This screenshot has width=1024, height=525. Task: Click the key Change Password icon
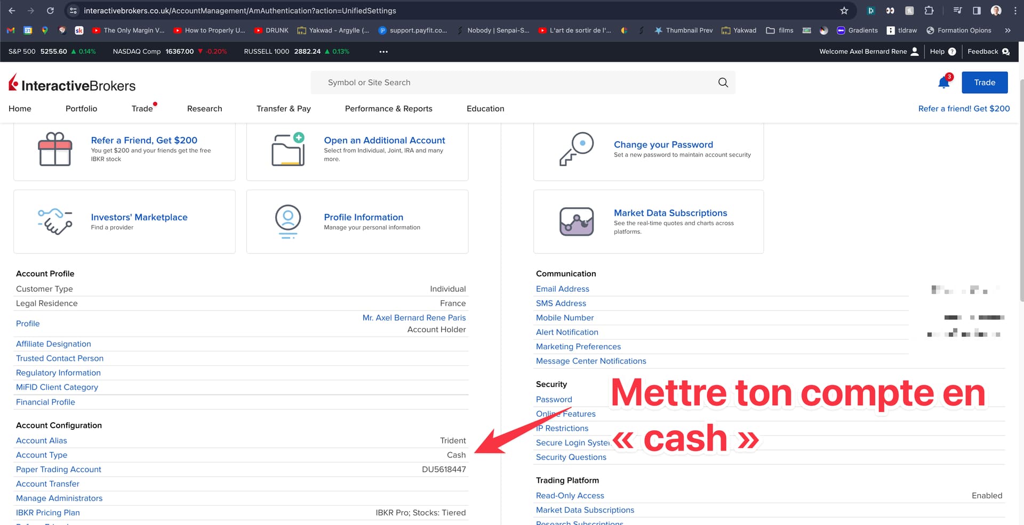pos(577,149)
